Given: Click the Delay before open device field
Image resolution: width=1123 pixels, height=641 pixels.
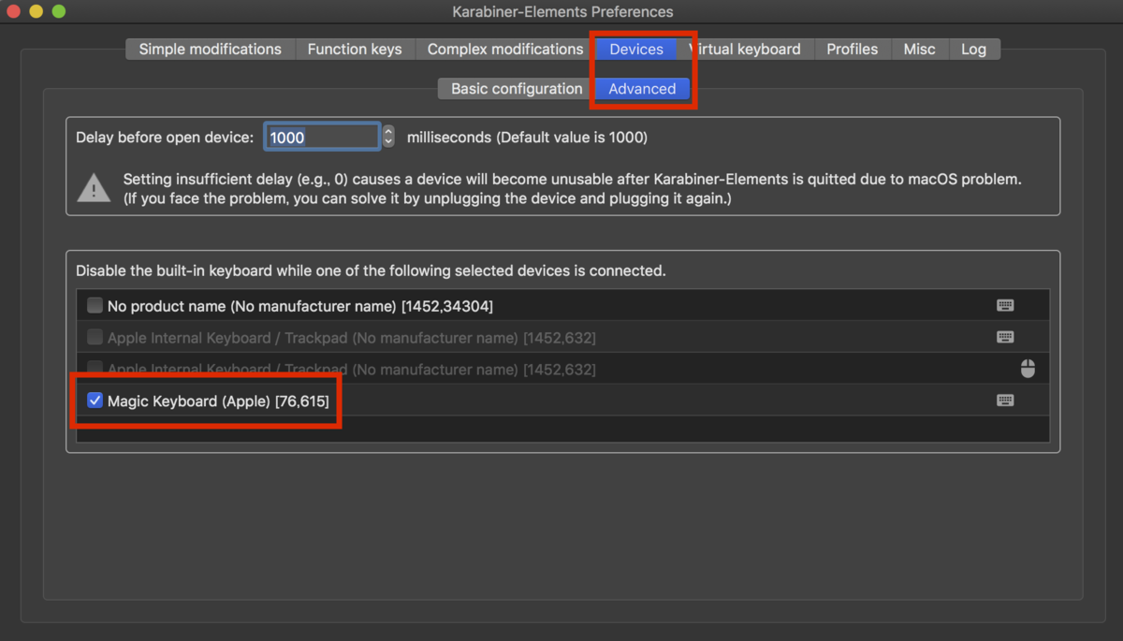Looking at the screenshot, I should (x=322, y=137).
